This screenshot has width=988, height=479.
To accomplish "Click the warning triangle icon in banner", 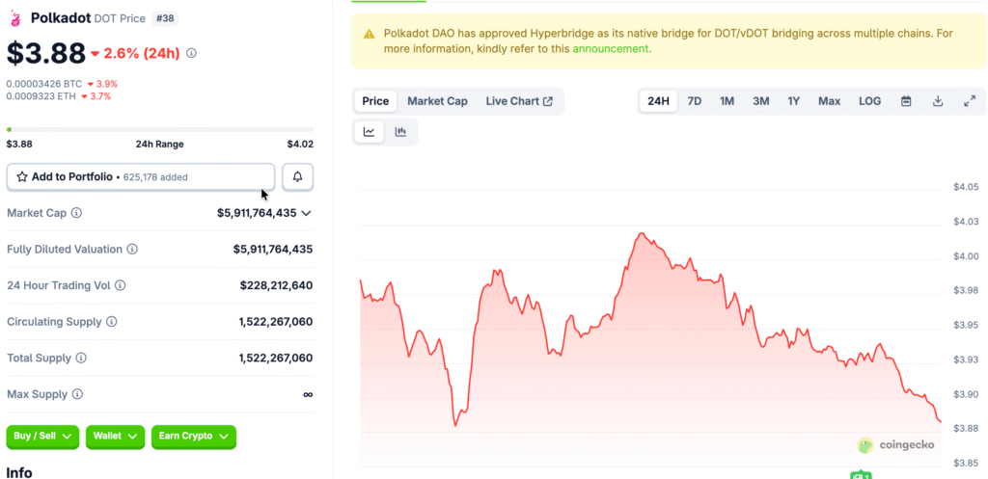I will click(370, 34).
